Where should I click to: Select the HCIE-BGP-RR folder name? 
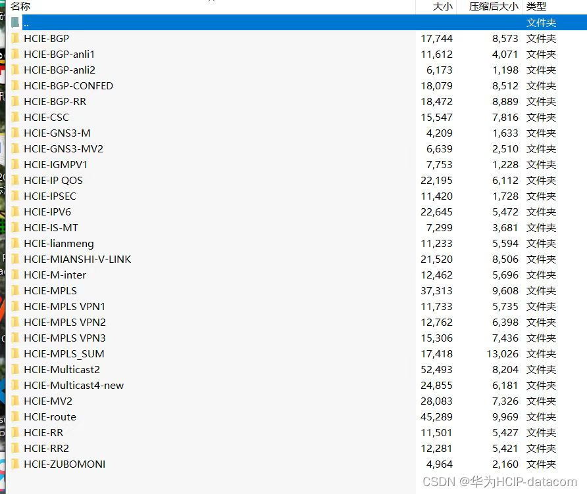pos(55,102)
